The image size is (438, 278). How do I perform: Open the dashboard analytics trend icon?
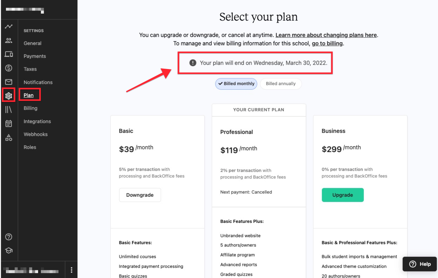pos(9,27)
